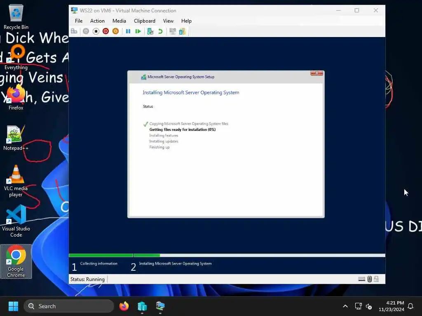This screenshot has height=316, width=422.
Task: Click the 'Installing features' step
Action: (x=164, y=135)
